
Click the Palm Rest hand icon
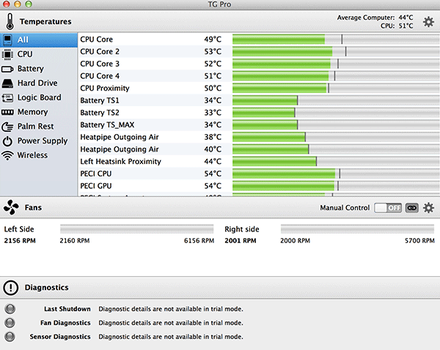point(8,126)
